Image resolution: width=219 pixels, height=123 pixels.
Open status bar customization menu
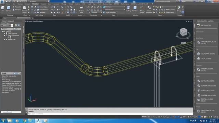(x=218, y=117)
